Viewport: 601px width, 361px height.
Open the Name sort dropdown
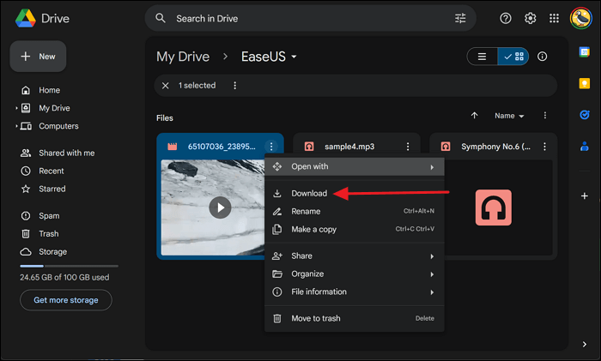click(509, 116)
